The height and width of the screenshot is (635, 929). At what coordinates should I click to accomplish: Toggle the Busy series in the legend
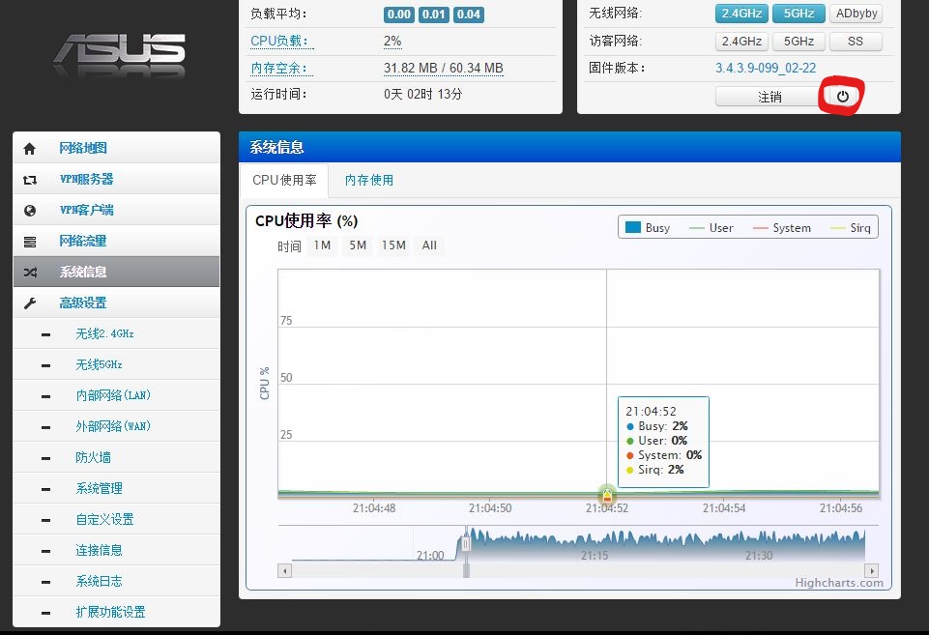(648, 227)
